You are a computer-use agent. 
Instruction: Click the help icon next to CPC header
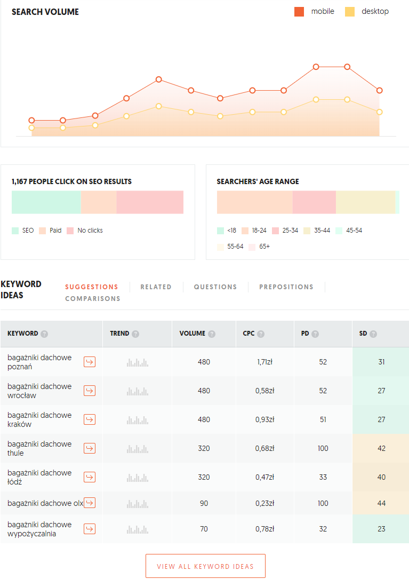click(261, 334)
